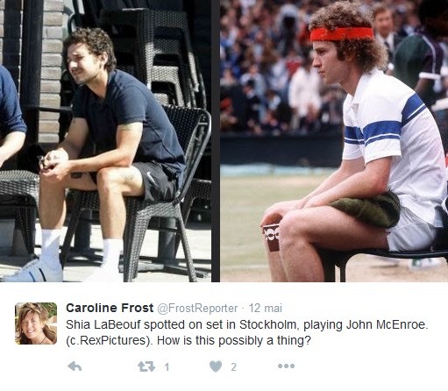
Task: Click the word "Stockholm" in the tweet
Action: coord(269,324)
